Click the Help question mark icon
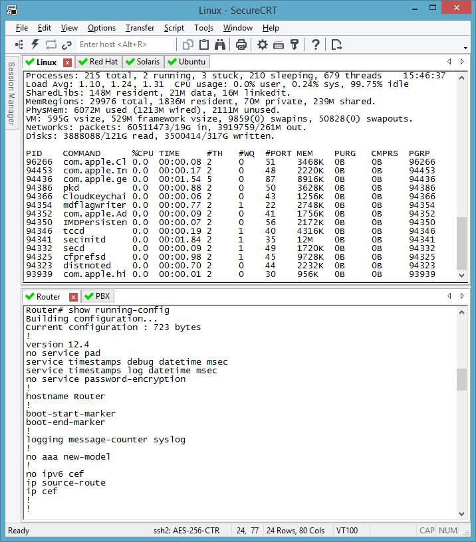 click(x=316, y=45)
